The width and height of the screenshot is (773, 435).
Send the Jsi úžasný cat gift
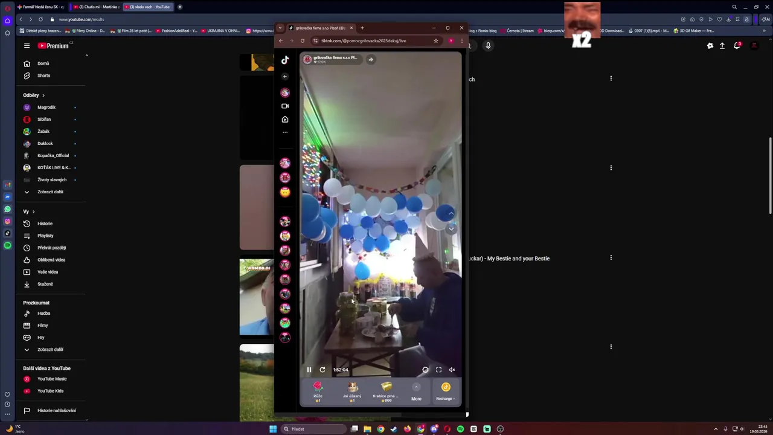click(352, 391)
